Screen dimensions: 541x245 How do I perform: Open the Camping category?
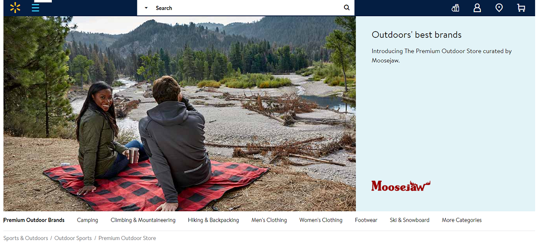click(87, 220)
